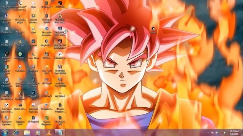The image size is (243, 136).
Task: Select the Devil May Cry 4 (DX10) icon
Action: click(x=60, y=70)
